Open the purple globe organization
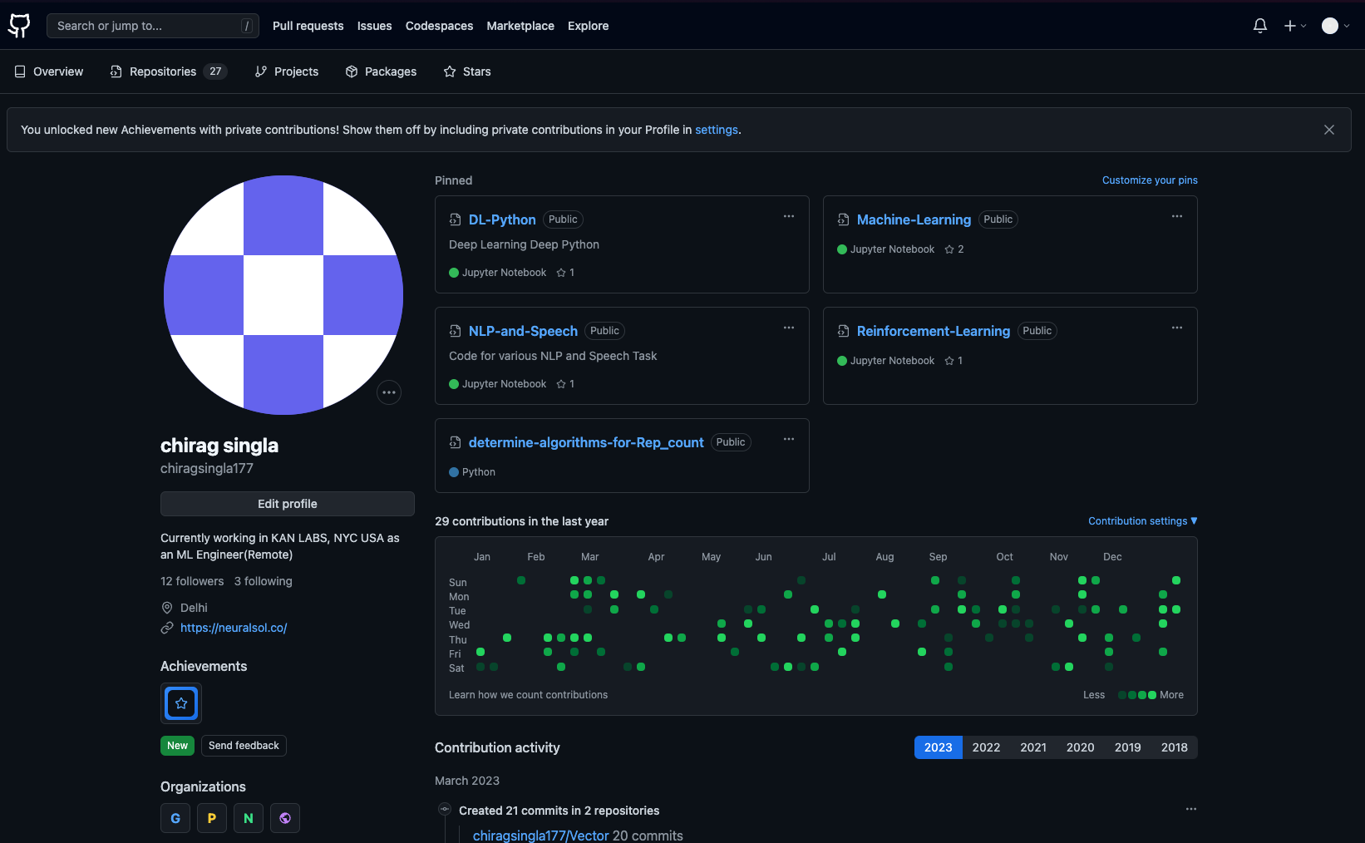This screenshot has height=843, width=1365. 285,818
